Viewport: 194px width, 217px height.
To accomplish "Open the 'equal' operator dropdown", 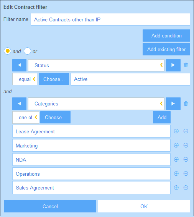I will click(25, 79).
